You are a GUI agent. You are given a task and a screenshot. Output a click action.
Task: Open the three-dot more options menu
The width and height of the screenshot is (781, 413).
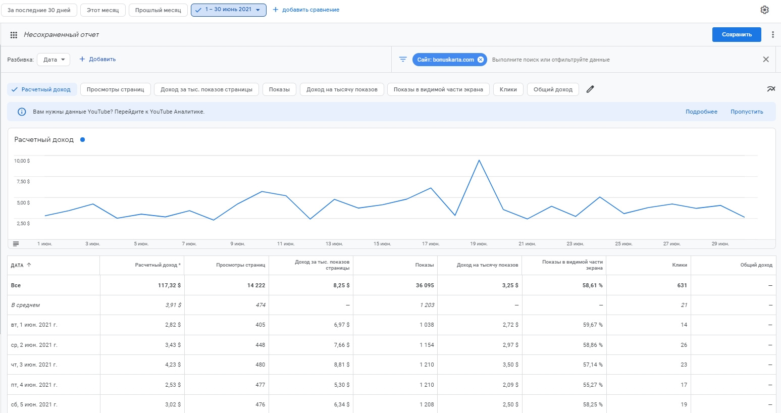point(772,35)
